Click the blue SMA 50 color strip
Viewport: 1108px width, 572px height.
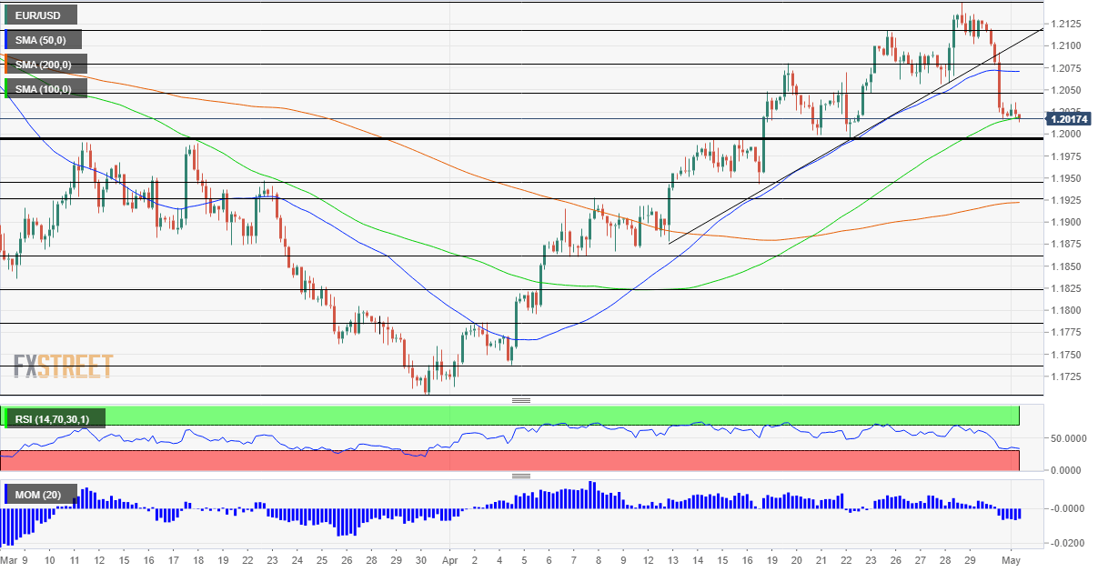[7, 39]
